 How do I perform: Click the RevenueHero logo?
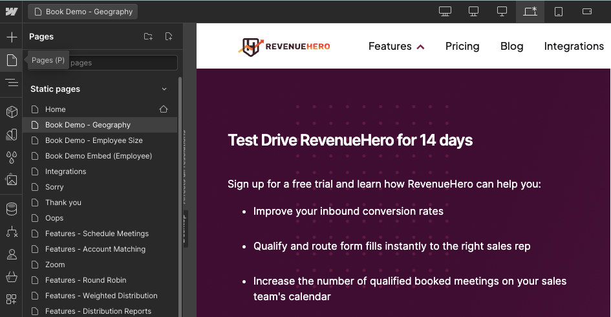point(284,47)
